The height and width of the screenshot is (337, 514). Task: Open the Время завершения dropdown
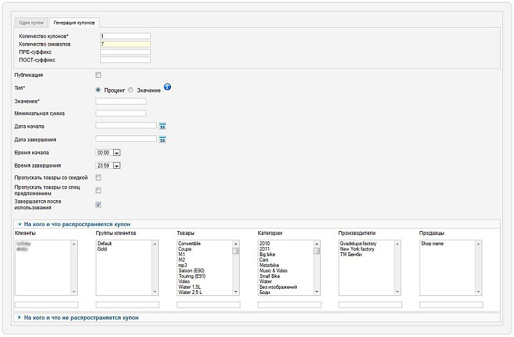116,166
